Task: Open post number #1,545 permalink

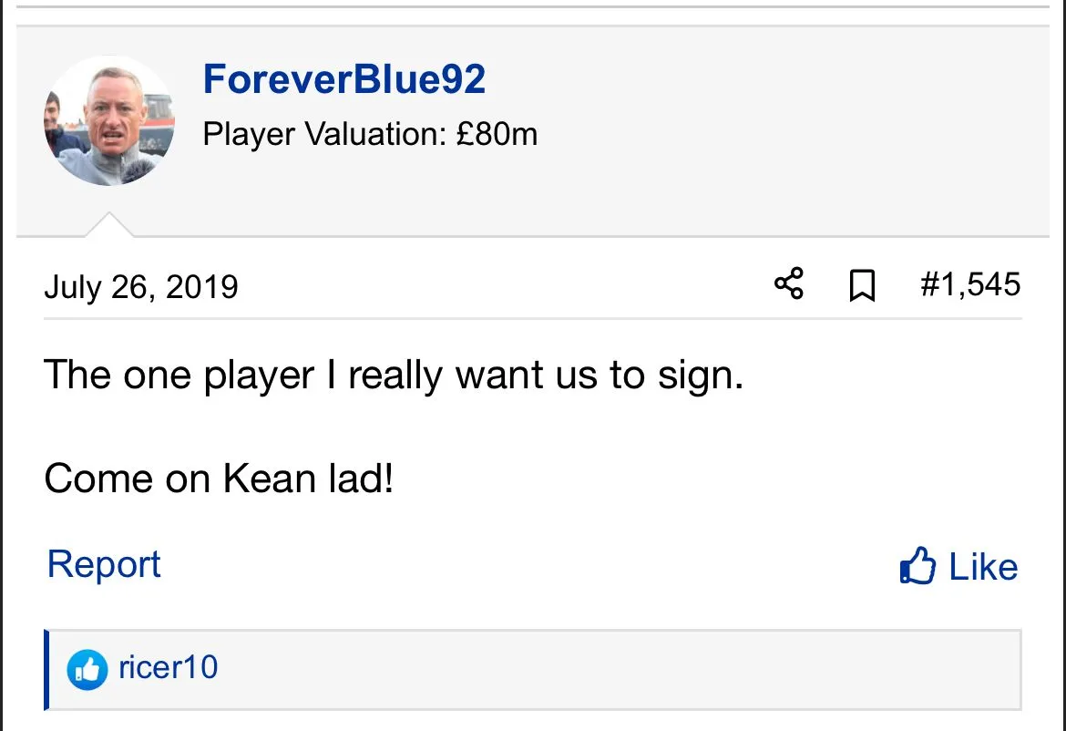Action: click(x=970, y=284)
